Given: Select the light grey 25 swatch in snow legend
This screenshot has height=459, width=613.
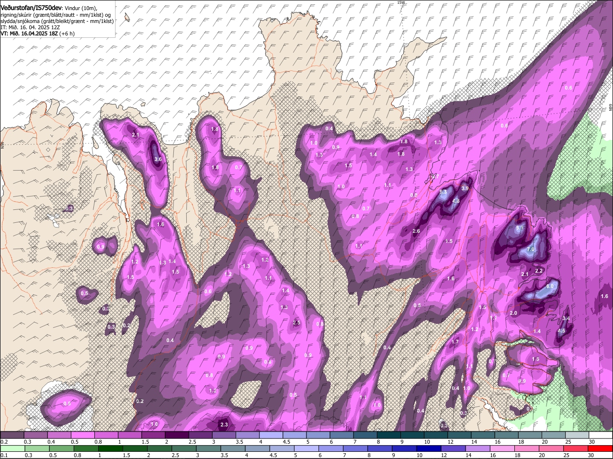Looking at the screenshot, I should [577, 435].
